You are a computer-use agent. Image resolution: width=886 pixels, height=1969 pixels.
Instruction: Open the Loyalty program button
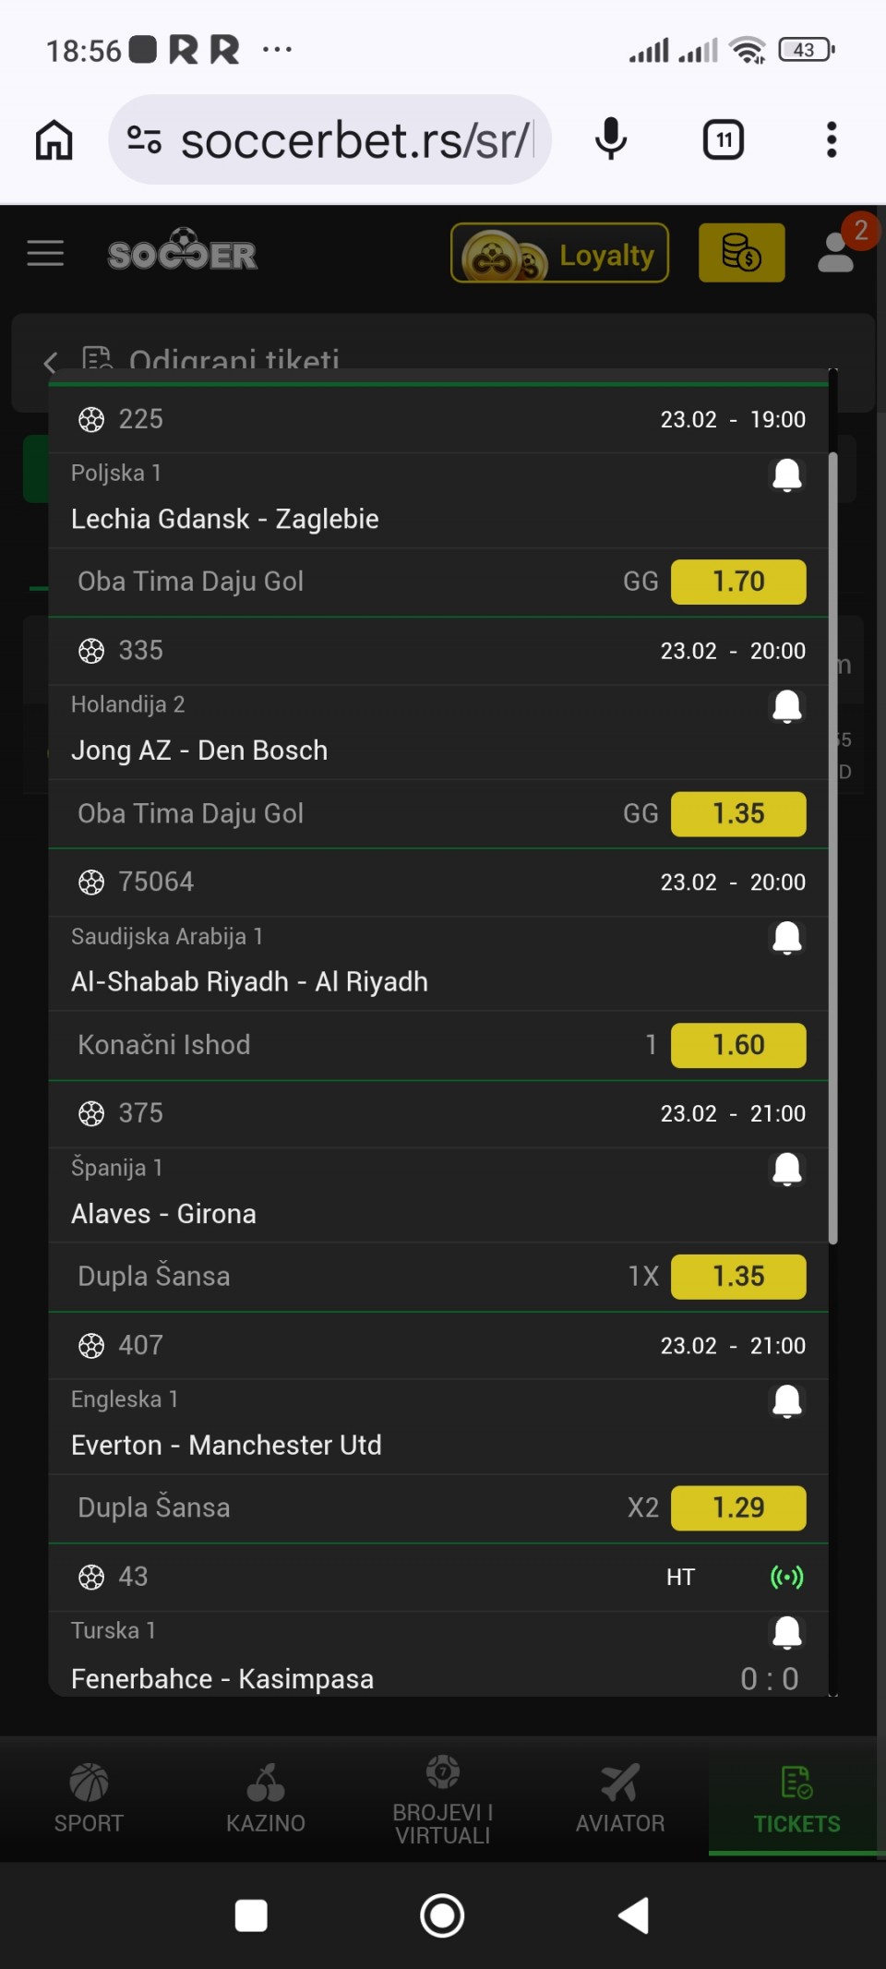(559, 253)
